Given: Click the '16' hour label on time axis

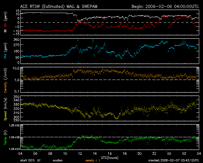Looking at the screenshot, I should (x=110, y=153).
